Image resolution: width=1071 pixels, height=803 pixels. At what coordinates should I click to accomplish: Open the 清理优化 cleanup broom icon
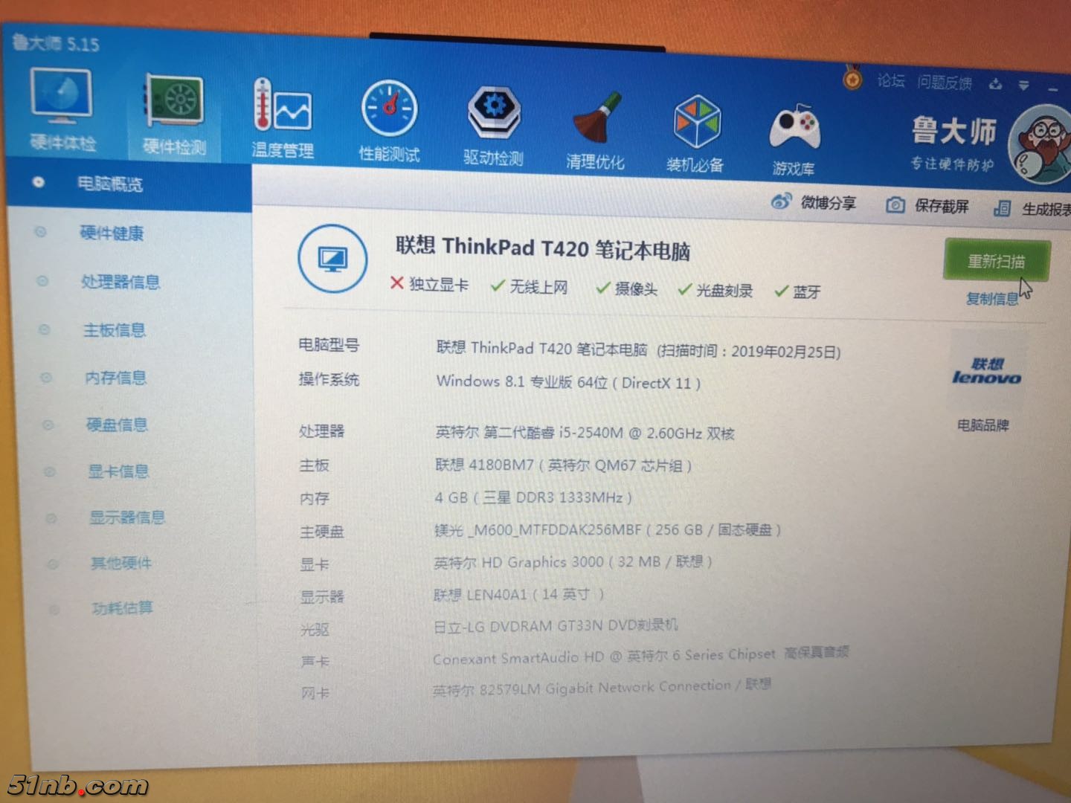[596, 130]
